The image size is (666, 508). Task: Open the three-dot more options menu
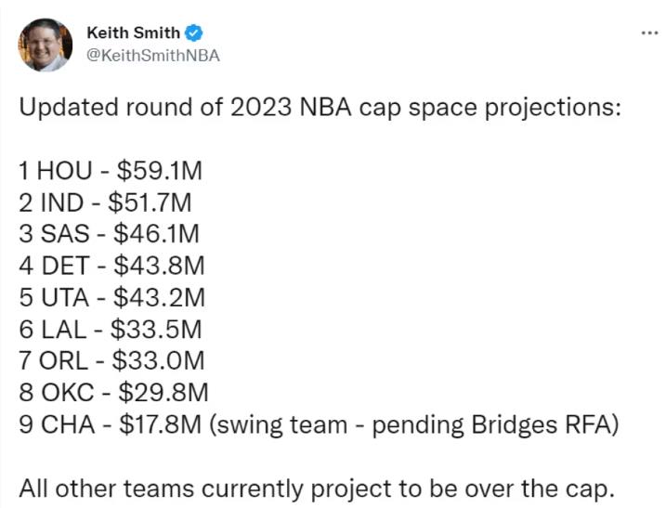[649, 33]
